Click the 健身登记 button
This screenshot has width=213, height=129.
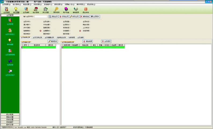[53, 41]
